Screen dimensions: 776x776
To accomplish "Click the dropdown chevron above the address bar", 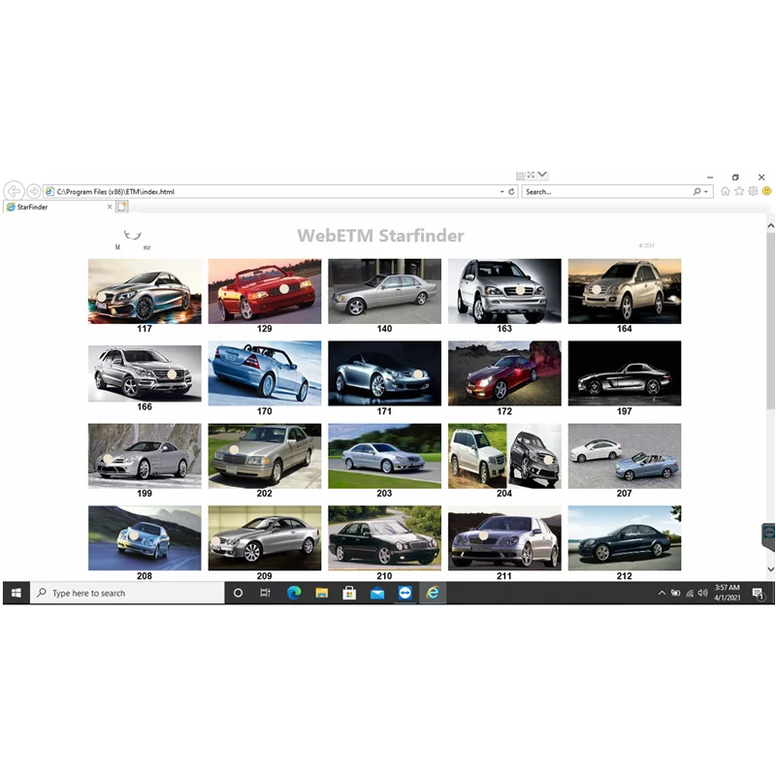I will pos(542,175).
